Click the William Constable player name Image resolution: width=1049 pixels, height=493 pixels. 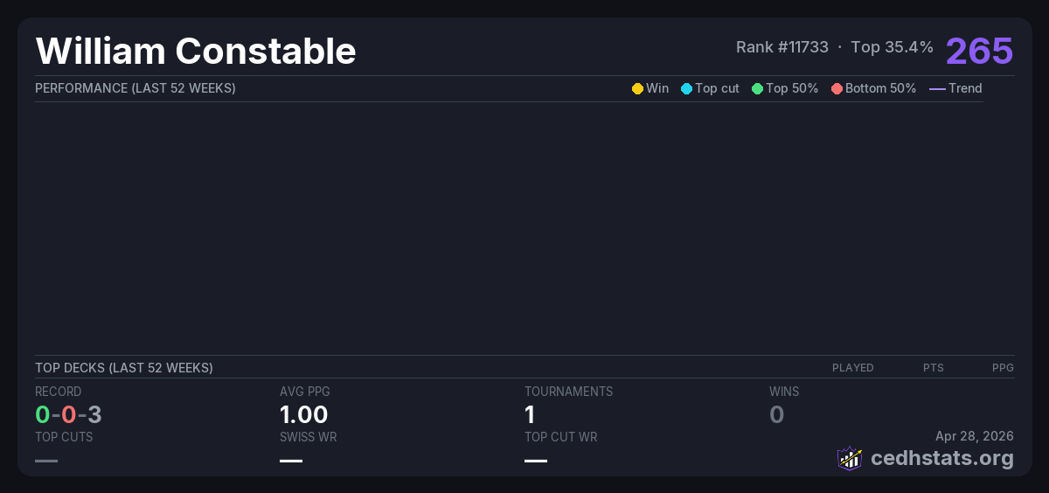point(196,52)
